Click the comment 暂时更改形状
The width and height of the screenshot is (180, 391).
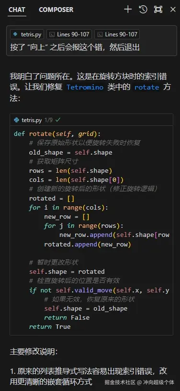point(54,262)
